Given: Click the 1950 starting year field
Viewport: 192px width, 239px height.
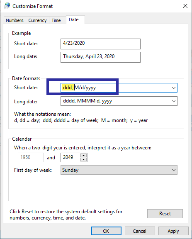Looking at the screenshot, I should [x=31, y=157].
